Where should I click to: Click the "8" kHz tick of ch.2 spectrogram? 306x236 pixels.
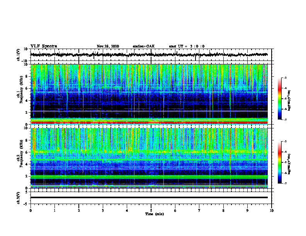27,140
